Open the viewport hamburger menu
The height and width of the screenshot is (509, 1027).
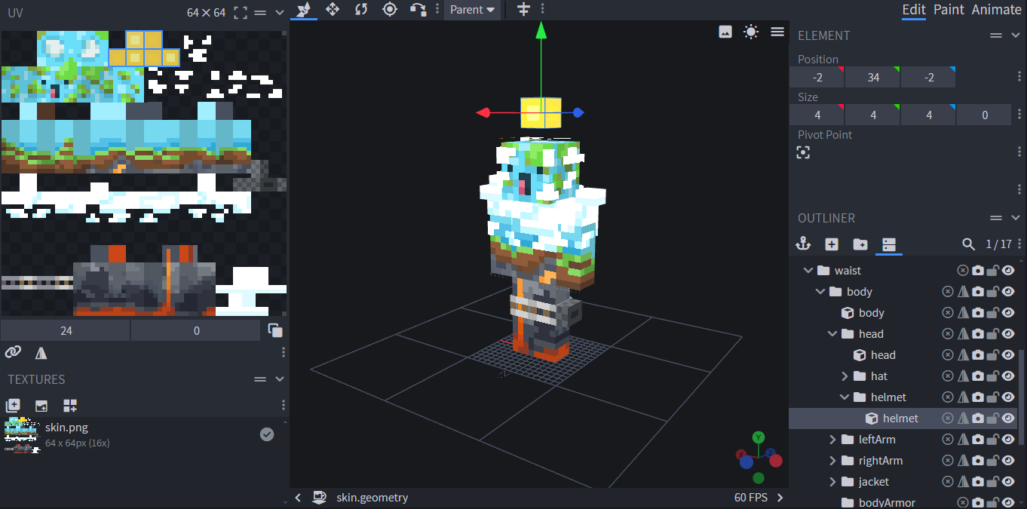777,32
